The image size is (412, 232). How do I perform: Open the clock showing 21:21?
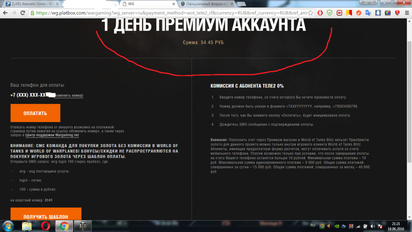397,224
